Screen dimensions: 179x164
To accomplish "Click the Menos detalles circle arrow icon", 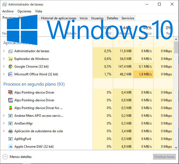I will (5, 157).
